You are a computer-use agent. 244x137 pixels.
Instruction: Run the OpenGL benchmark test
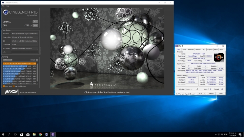[x=35, y=22]
